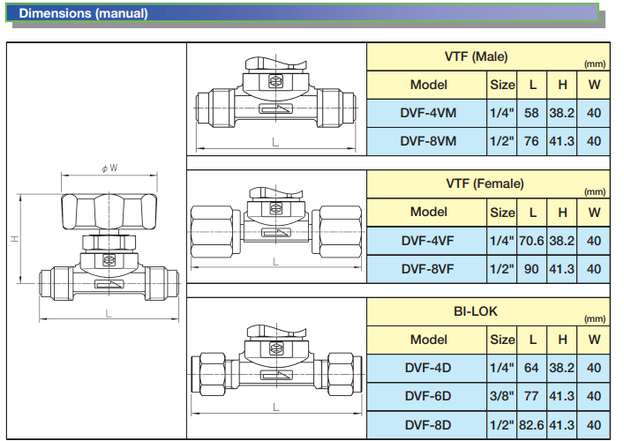
Task: Click the 1/4" size cell in DVF-4VM row
Action: point(502,113)
